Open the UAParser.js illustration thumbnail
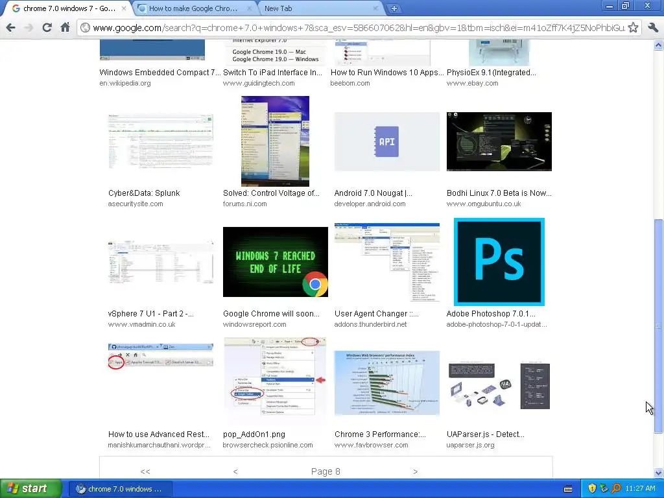664x498 pixels. click(499, 385)
